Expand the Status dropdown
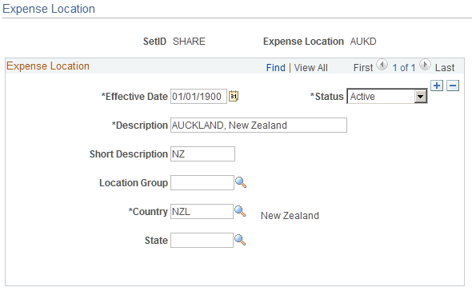Image resolution: width=472 pixels, height=291 pixels. (x=420, y=97)
